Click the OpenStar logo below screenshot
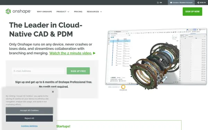The width and height of the screenshot is (208, 130). click(x=123, y=88)
